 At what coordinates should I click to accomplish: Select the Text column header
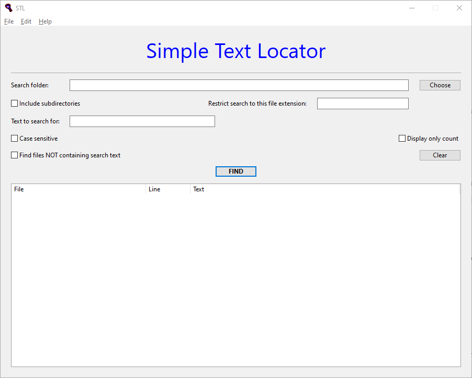(324, 189)
